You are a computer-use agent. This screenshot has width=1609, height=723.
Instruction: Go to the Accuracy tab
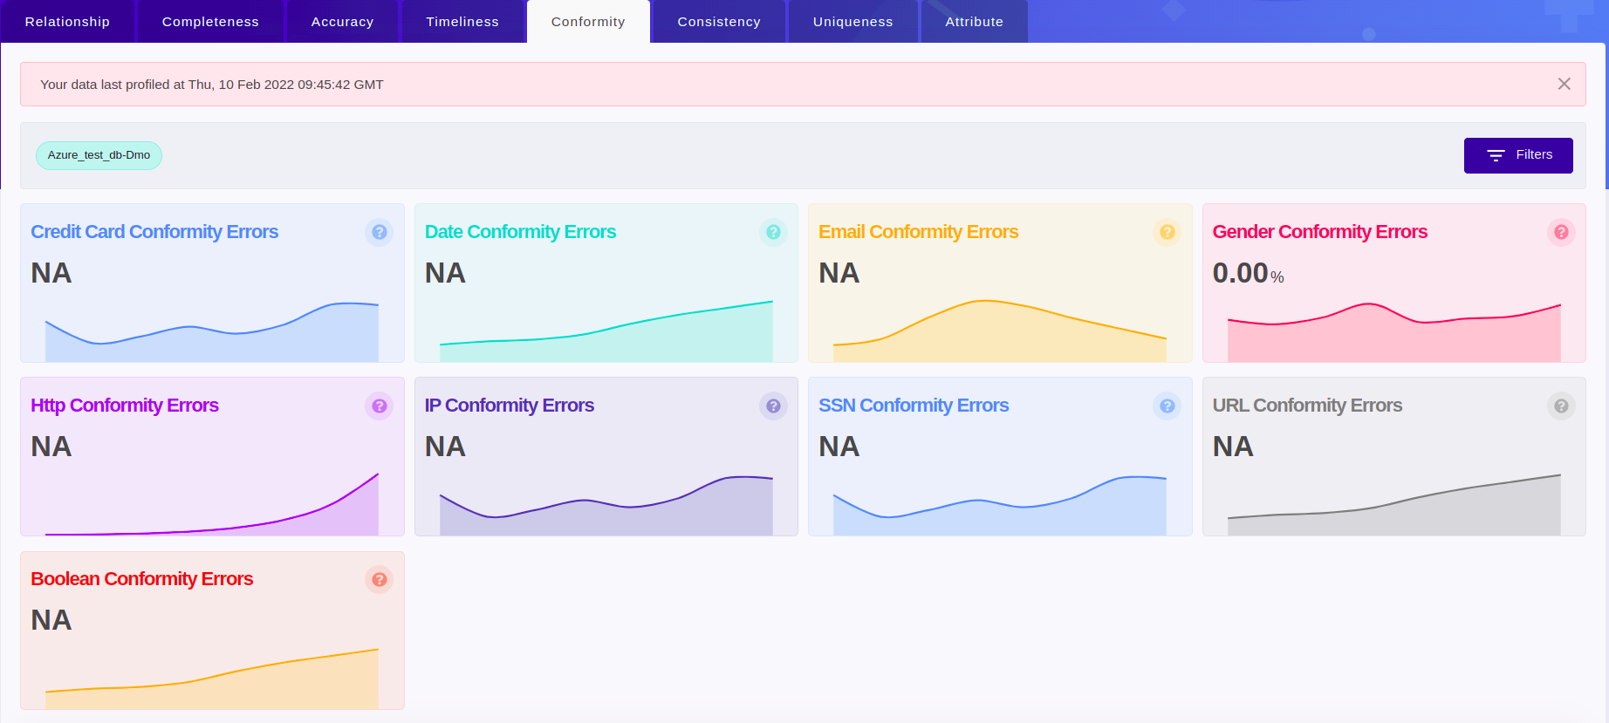[x=342, y=22]
